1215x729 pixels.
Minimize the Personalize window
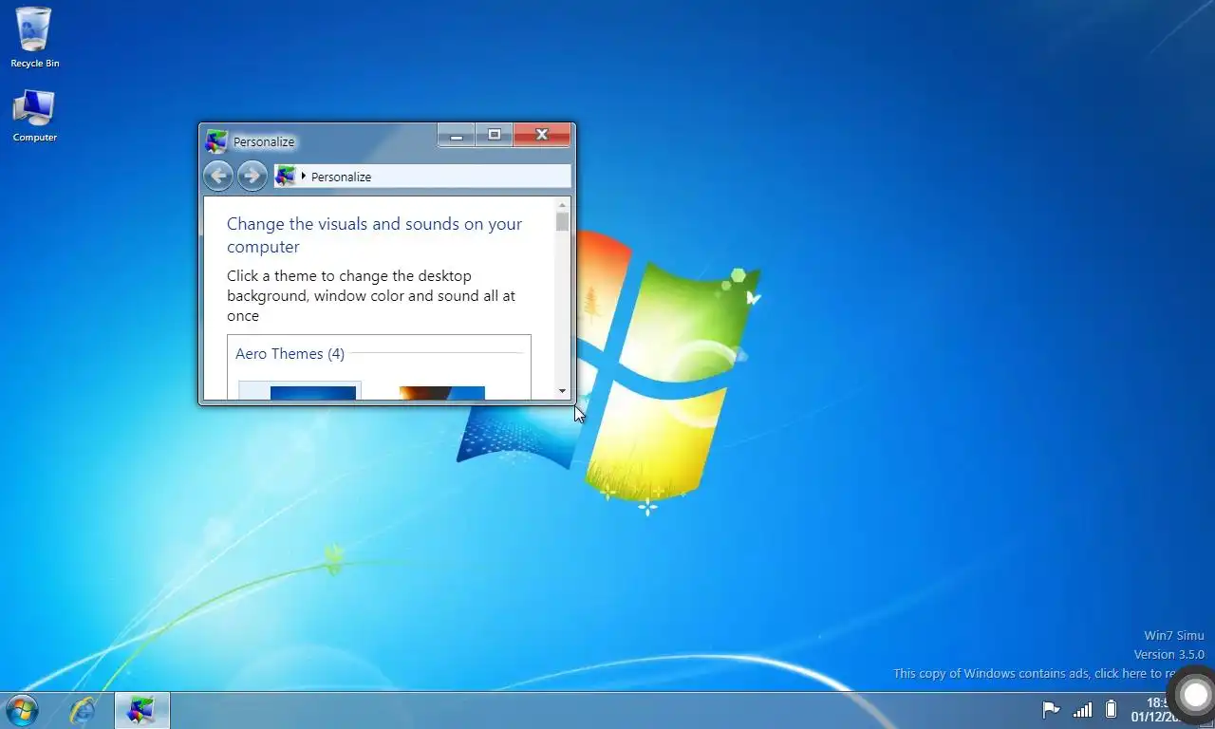point(456,135)
